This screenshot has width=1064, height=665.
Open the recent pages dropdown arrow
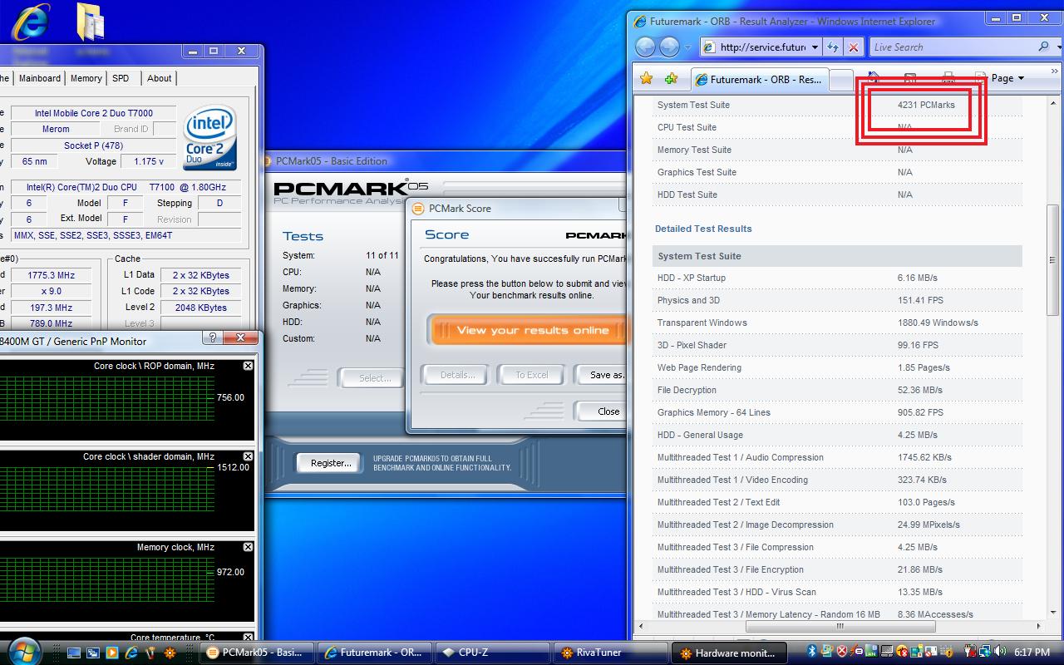pos(687,47)
